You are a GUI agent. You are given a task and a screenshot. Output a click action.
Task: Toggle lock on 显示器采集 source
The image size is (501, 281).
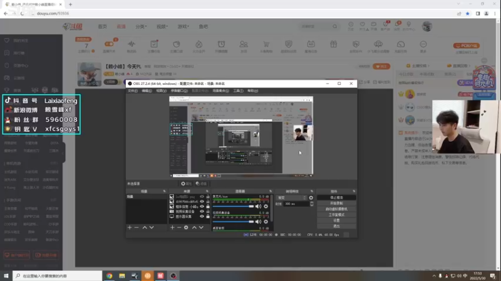click(208, 216)
